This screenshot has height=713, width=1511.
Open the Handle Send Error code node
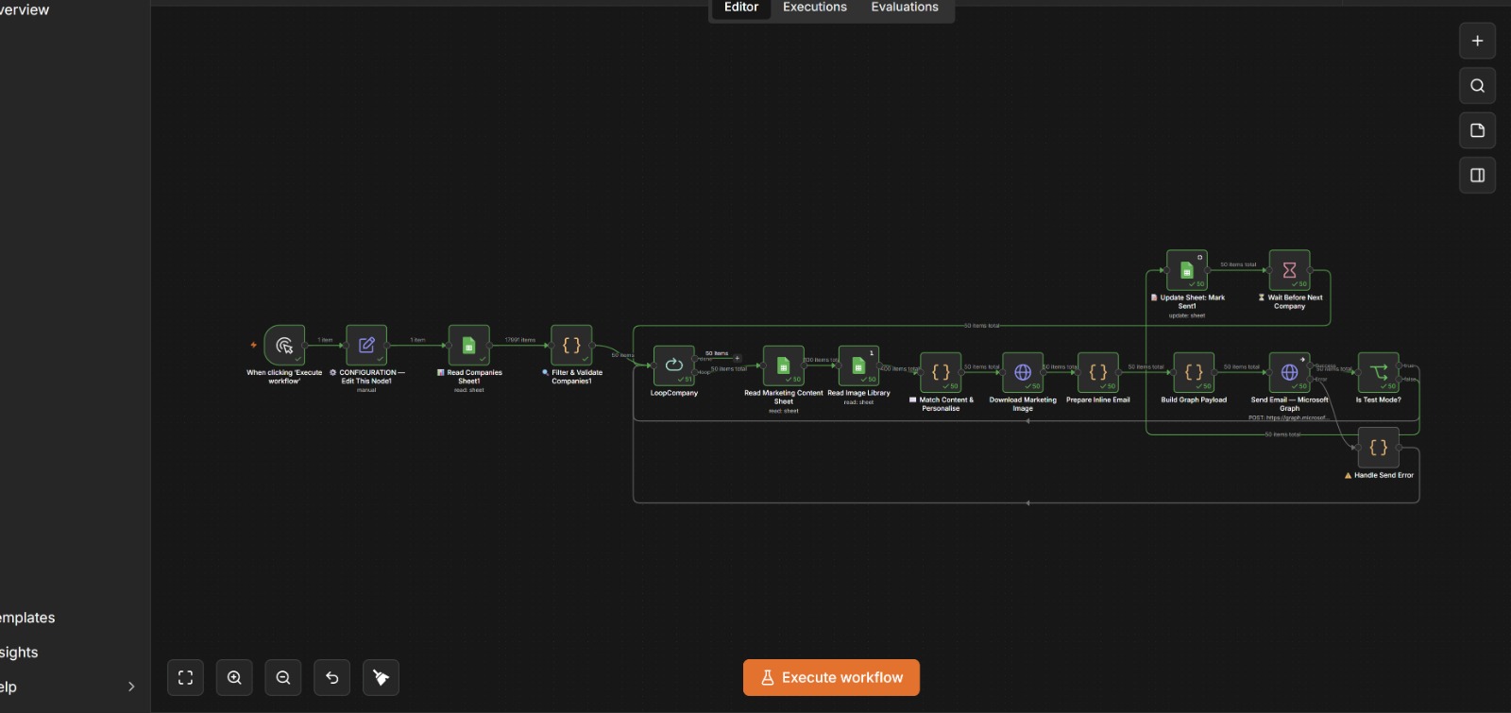(x=1378, y=448)
